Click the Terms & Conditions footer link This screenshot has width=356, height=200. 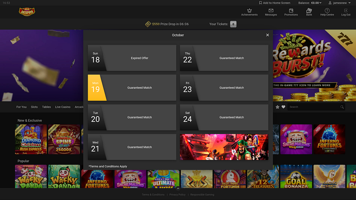(153, 195)
